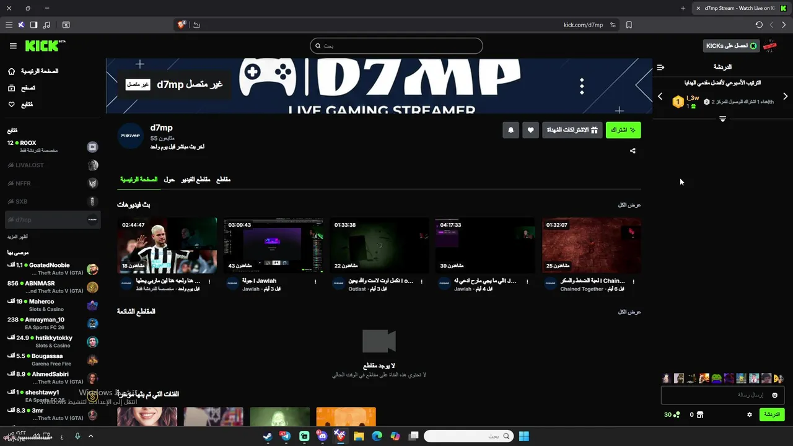
Task: Open the chat shop icon
Action: coord(700,414)
